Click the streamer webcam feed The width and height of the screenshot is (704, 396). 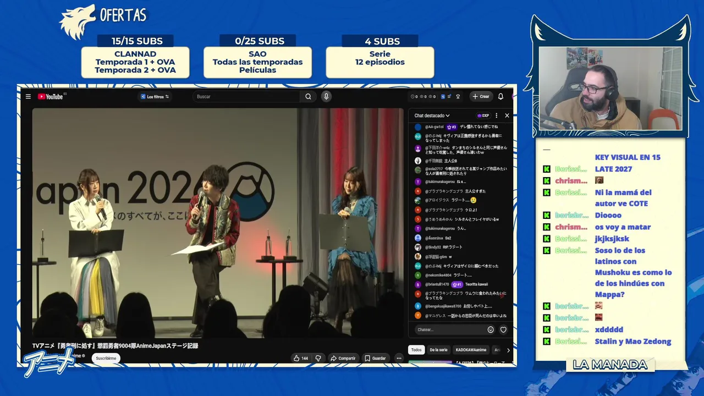pos(610,89)
